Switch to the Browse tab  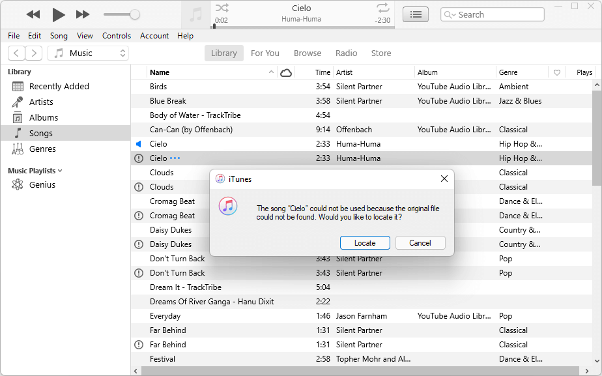point(308,53)
